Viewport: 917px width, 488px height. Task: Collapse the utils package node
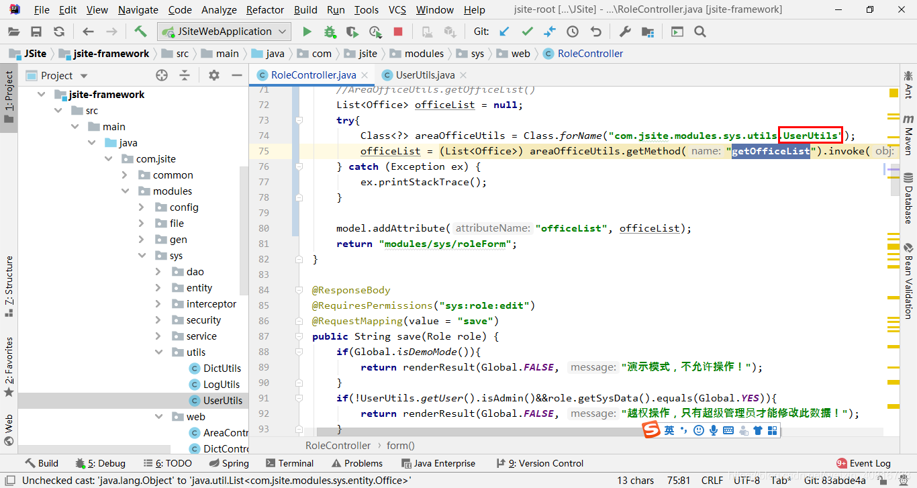click(158, 352)
